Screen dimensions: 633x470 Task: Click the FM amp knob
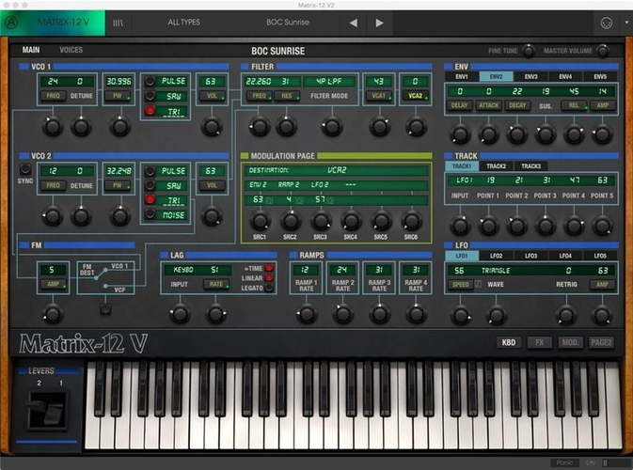coord(53,314)
